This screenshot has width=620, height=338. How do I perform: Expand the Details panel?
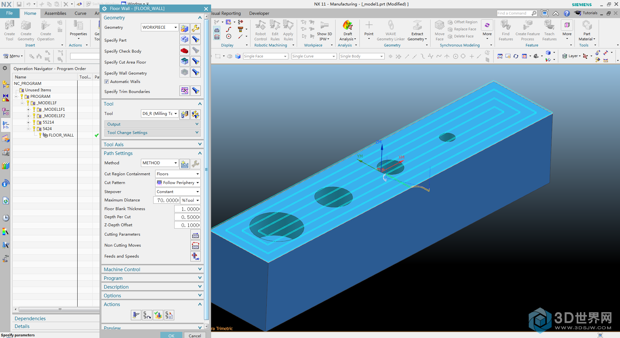(56, 326)
